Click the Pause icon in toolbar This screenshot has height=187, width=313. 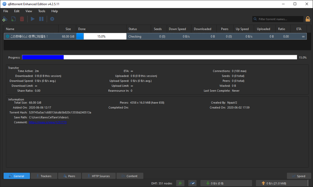(x=41, y=19)
